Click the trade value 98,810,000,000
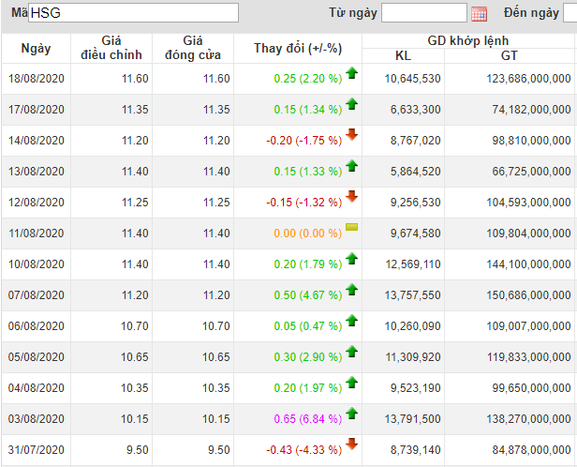 point(532,141)
